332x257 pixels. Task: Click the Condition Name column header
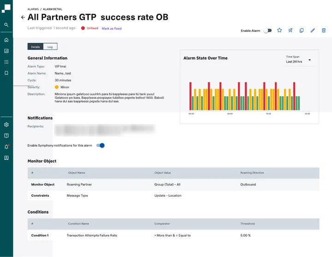pos(78,223)
